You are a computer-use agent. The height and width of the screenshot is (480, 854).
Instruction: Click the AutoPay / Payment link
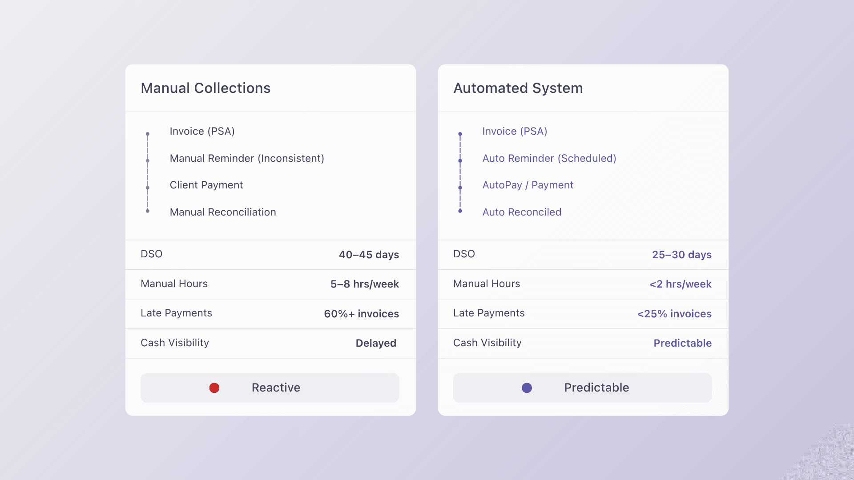[528, 185]
